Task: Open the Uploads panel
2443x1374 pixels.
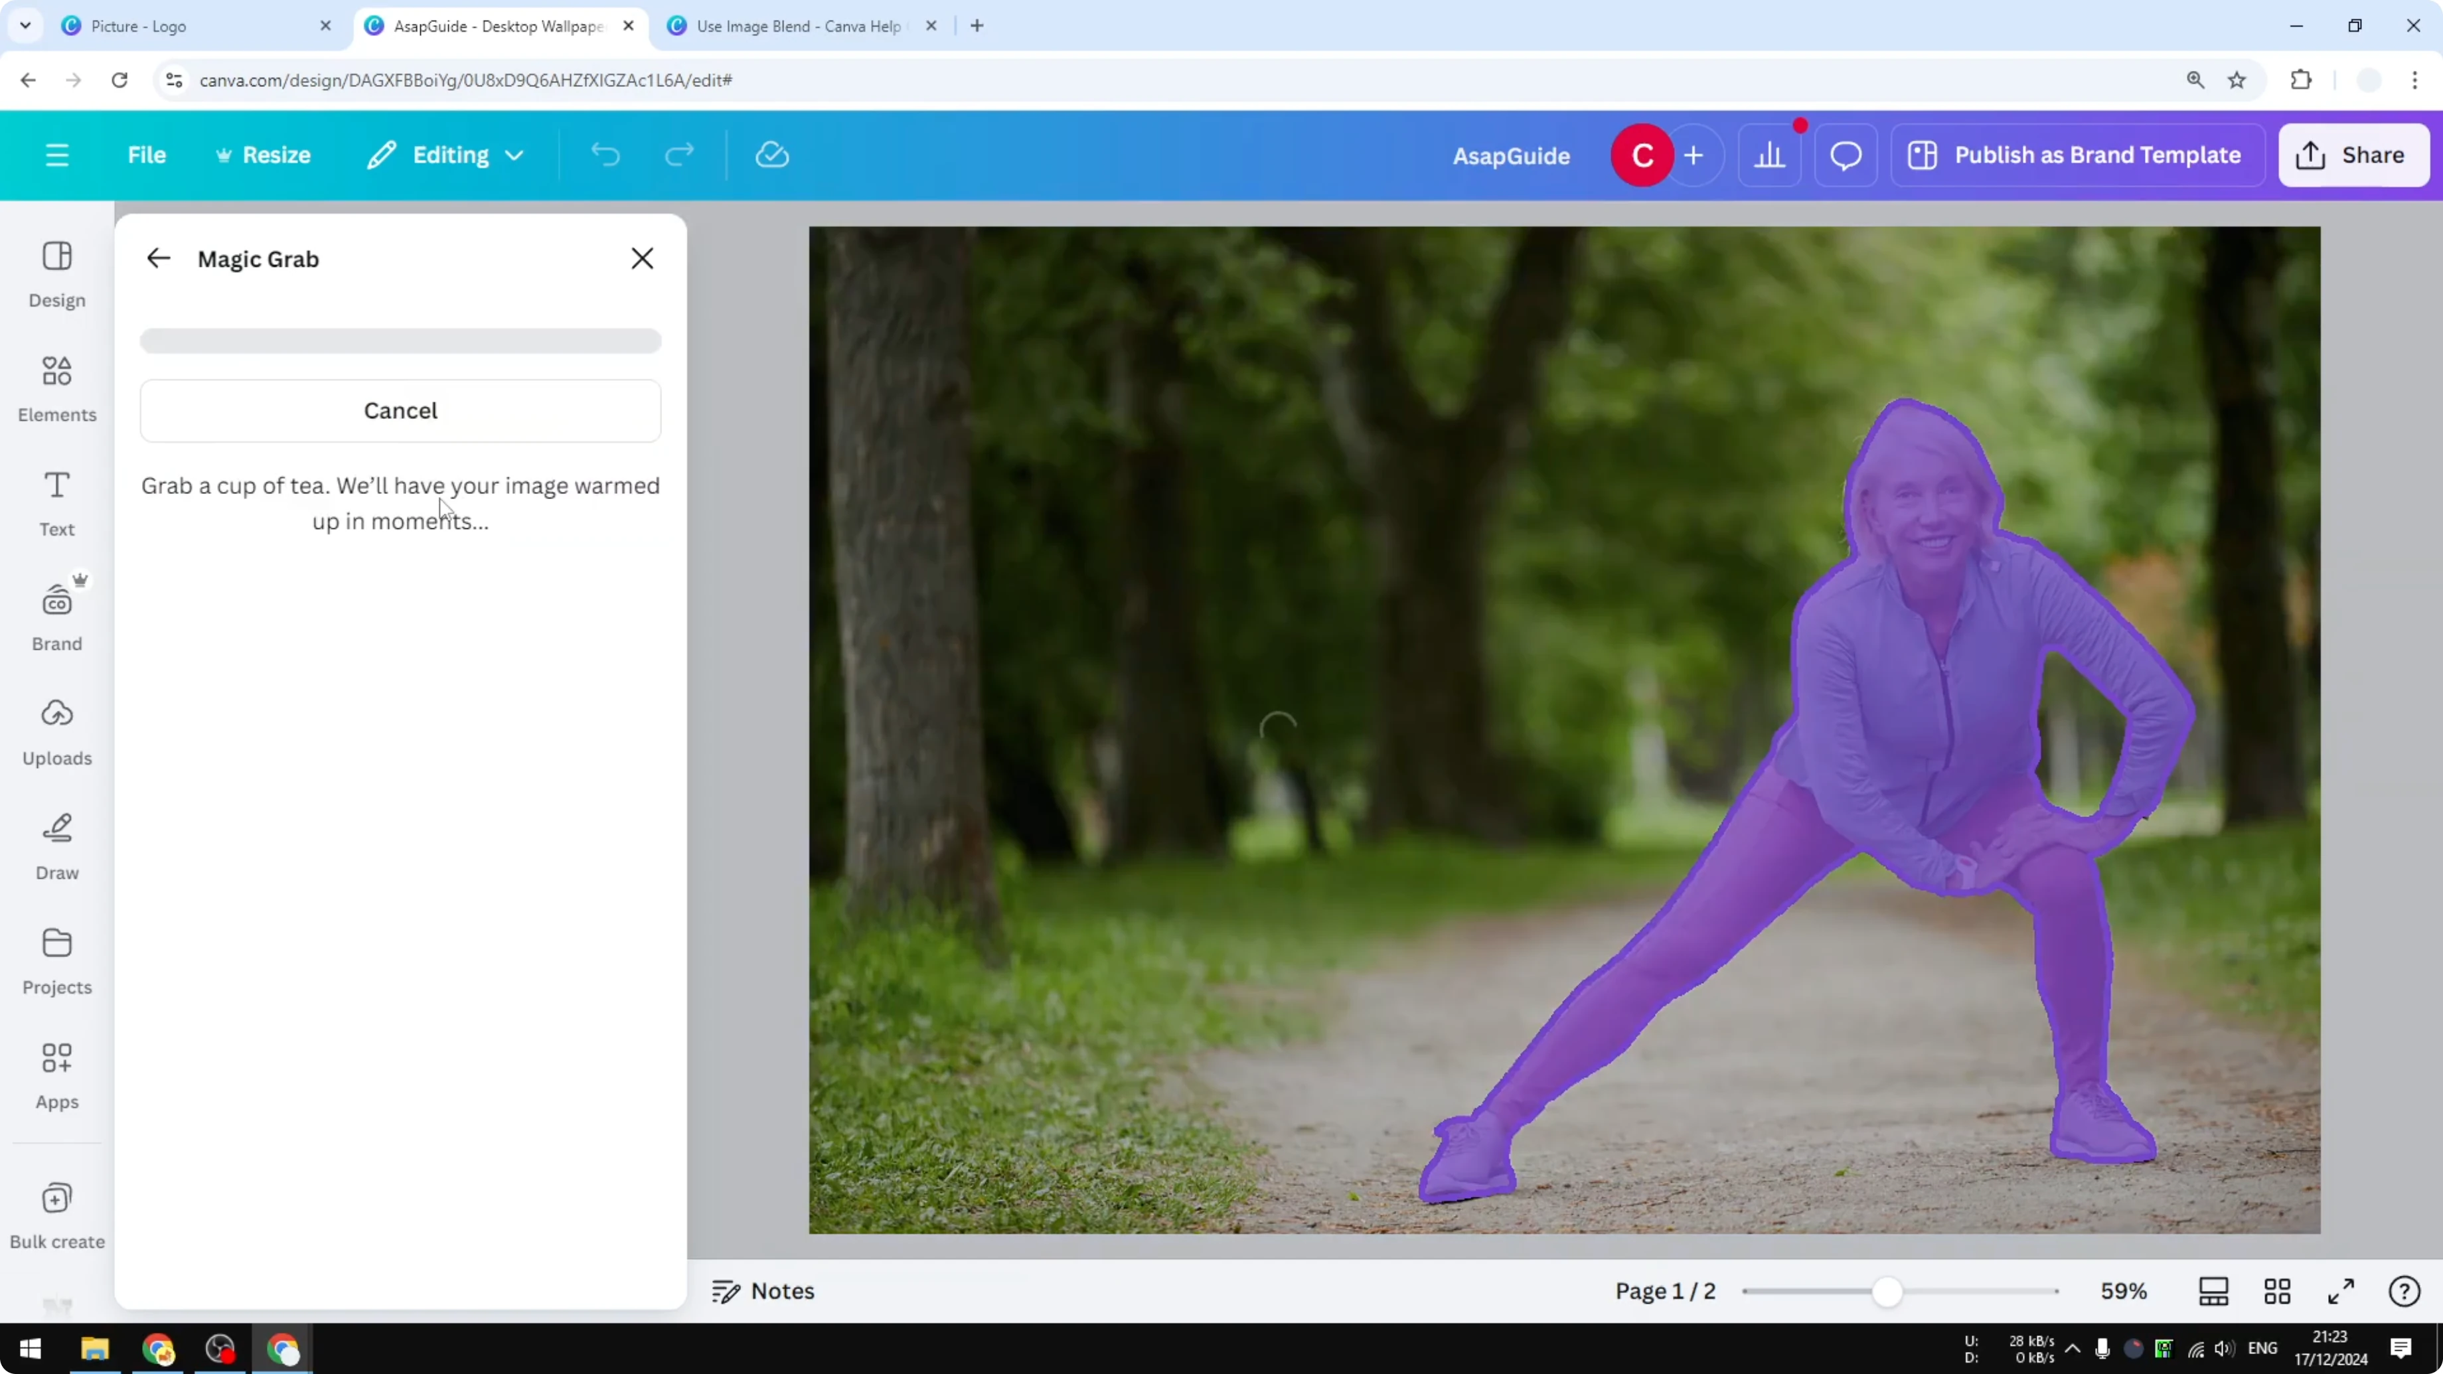Action: (x=56, y=730)
